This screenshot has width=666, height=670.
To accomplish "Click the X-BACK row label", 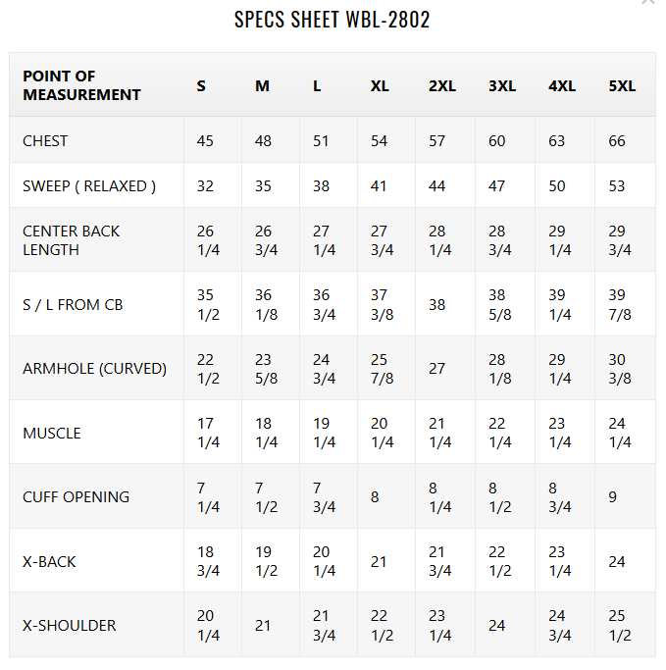I will coord(49,561).
